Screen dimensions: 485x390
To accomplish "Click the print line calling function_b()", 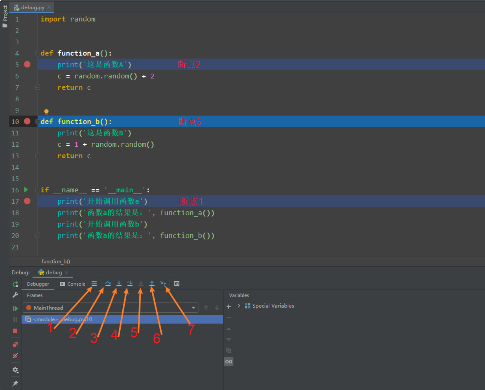I will (x=136, y=235).
